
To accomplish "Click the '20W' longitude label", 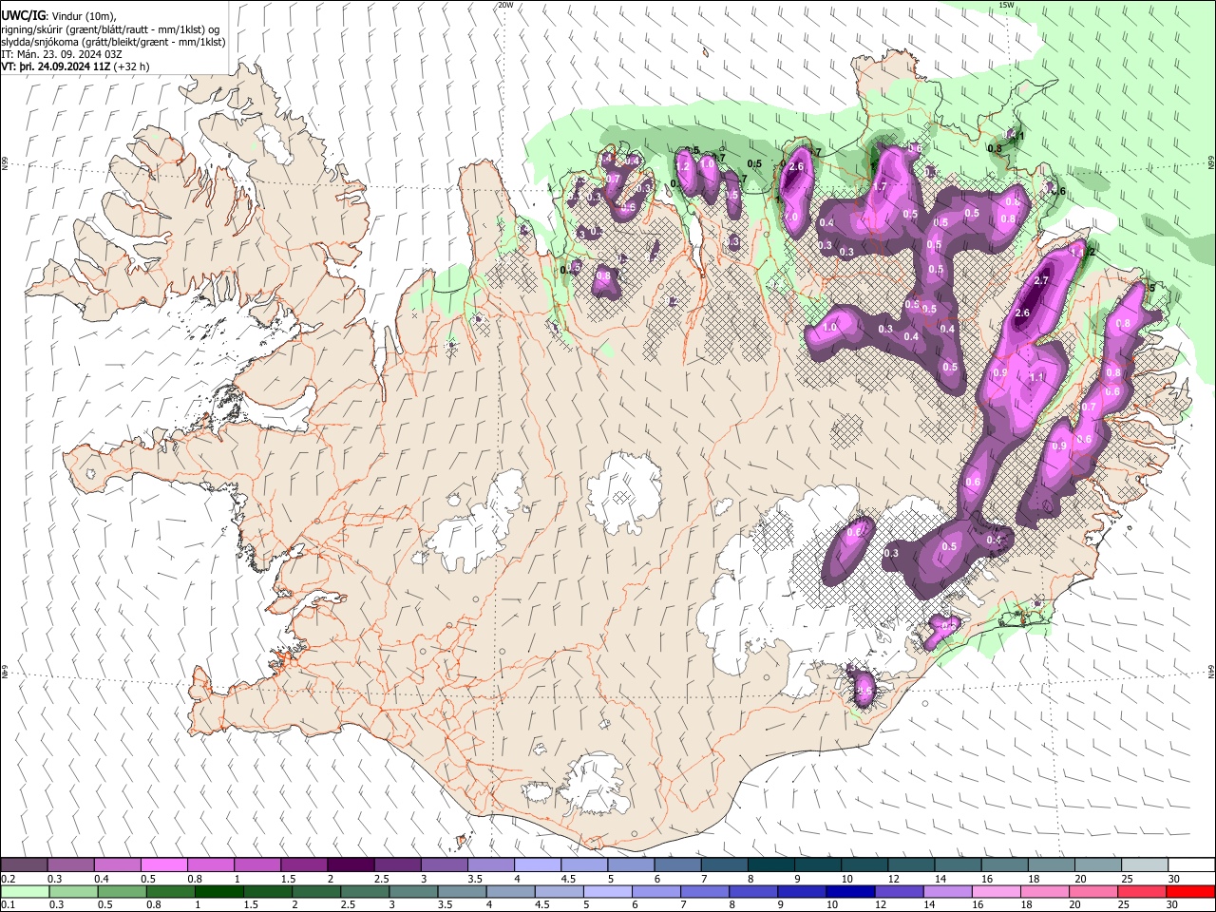I will 505,5.
